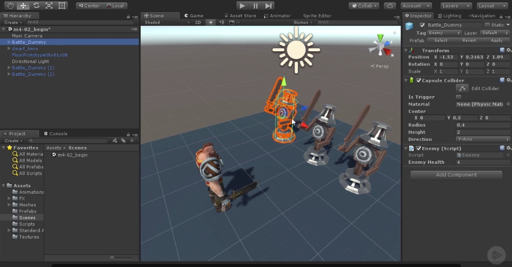Open the Layout dropdown
This screenshot has height=267, width=512.
492,6
